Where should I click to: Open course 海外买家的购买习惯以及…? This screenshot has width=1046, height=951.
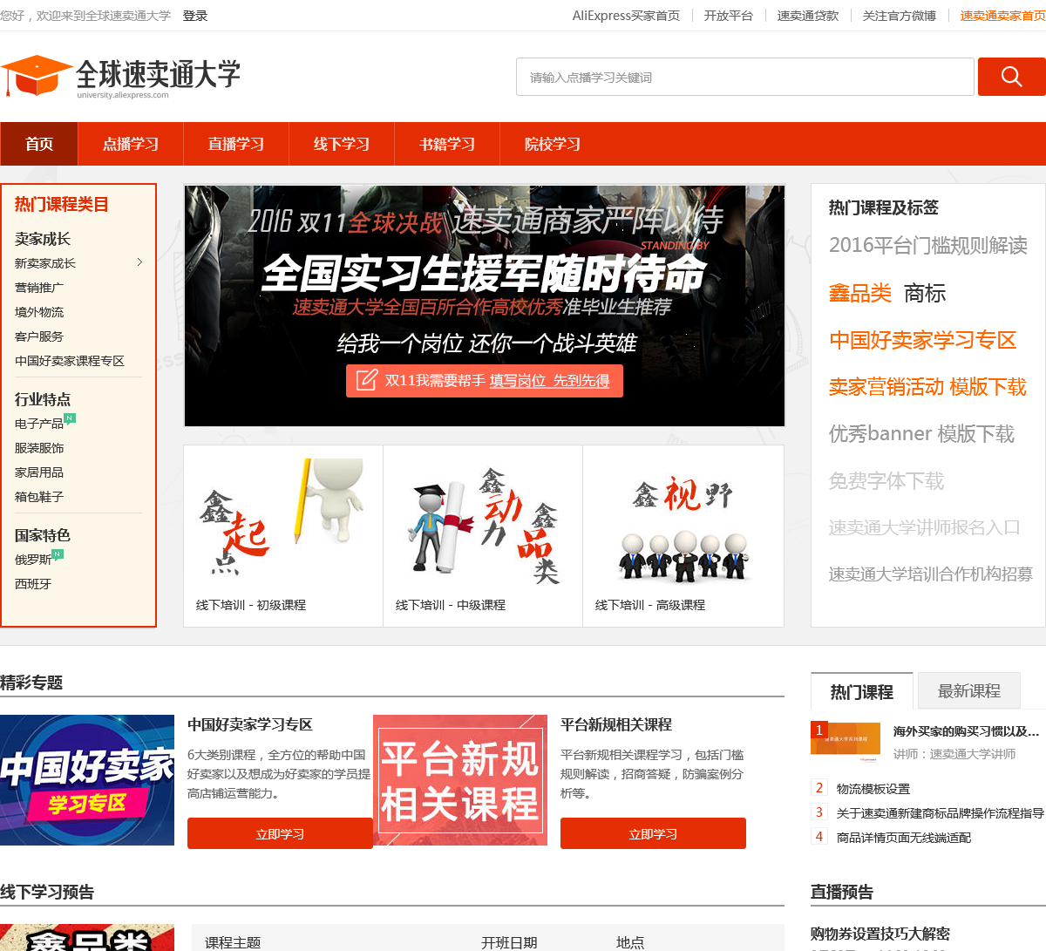coord(967,731)
